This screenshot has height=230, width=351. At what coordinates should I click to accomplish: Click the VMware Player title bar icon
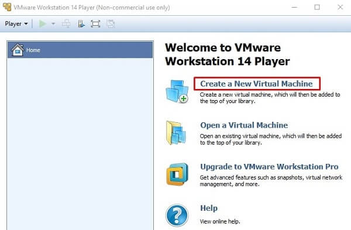point(7,7)
